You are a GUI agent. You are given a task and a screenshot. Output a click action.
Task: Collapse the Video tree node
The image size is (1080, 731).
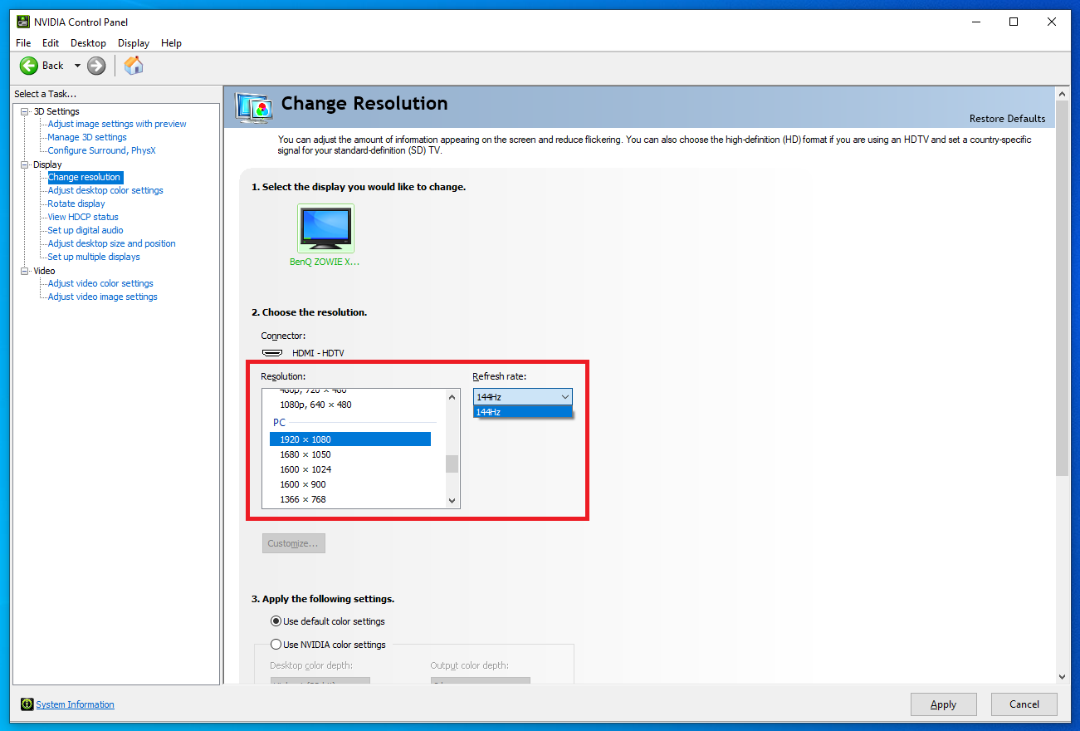click(x=25, y=271)
